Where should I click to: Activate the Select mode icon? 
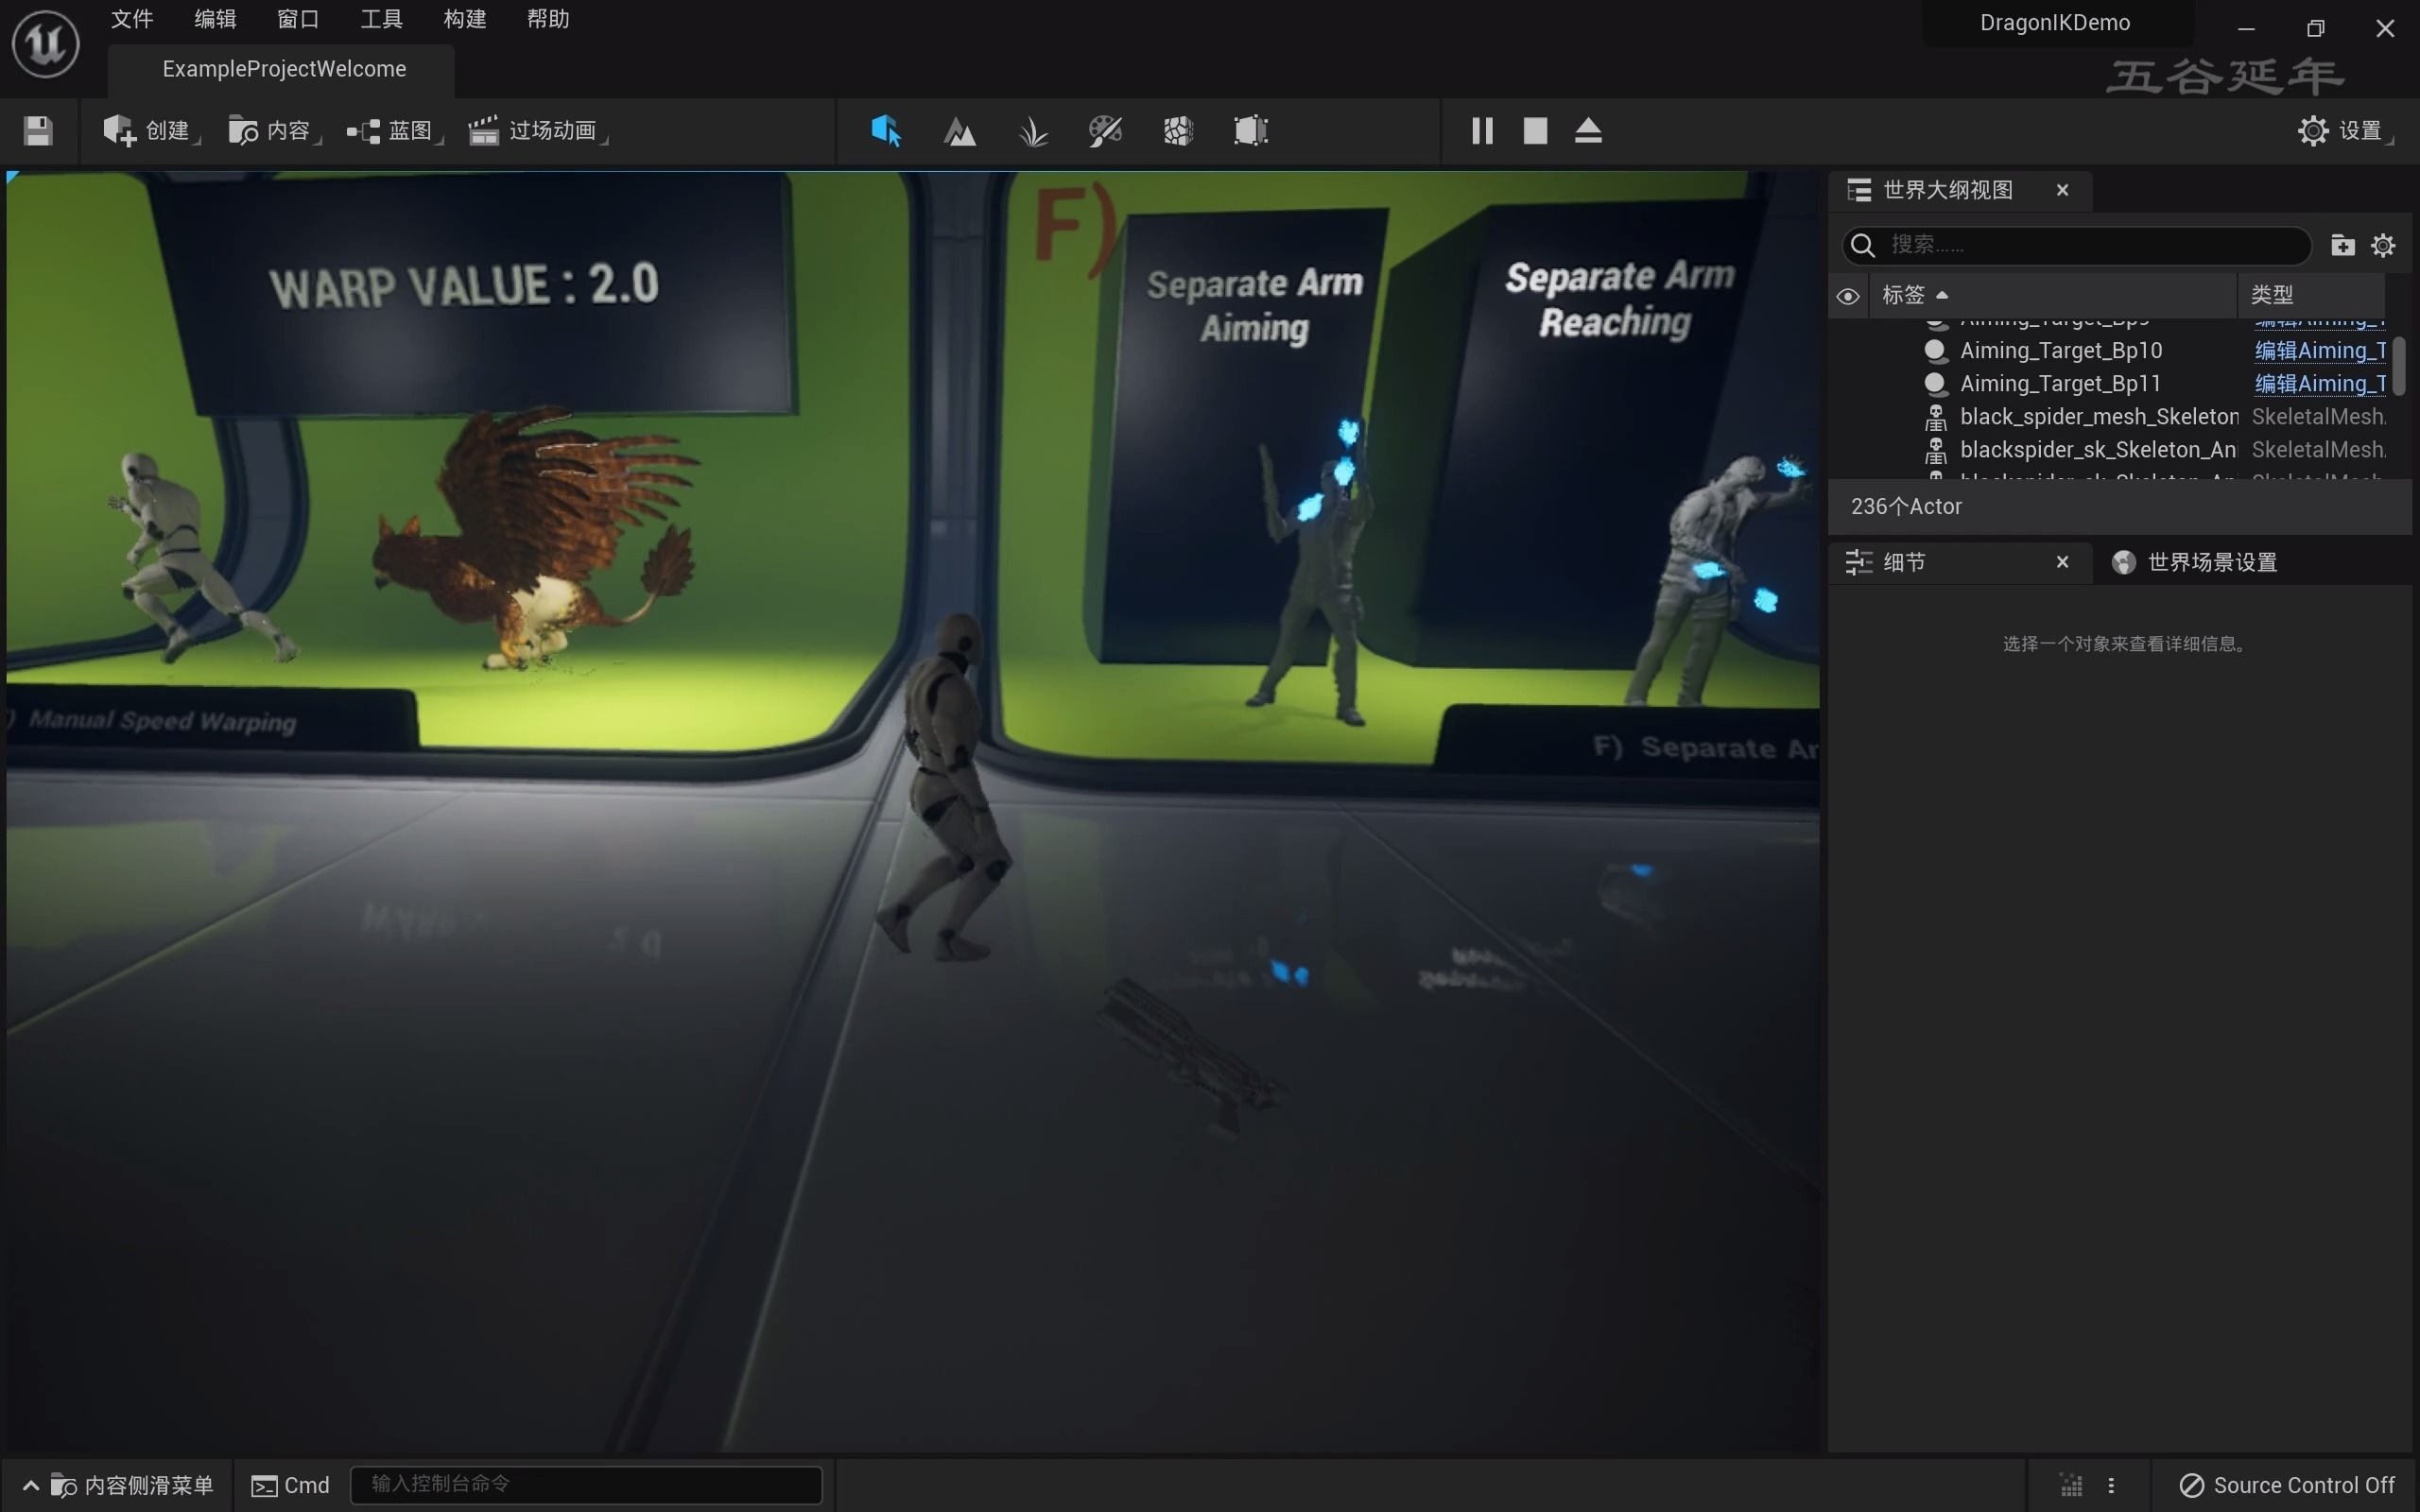pyautogui.click(x=885, y=131)
